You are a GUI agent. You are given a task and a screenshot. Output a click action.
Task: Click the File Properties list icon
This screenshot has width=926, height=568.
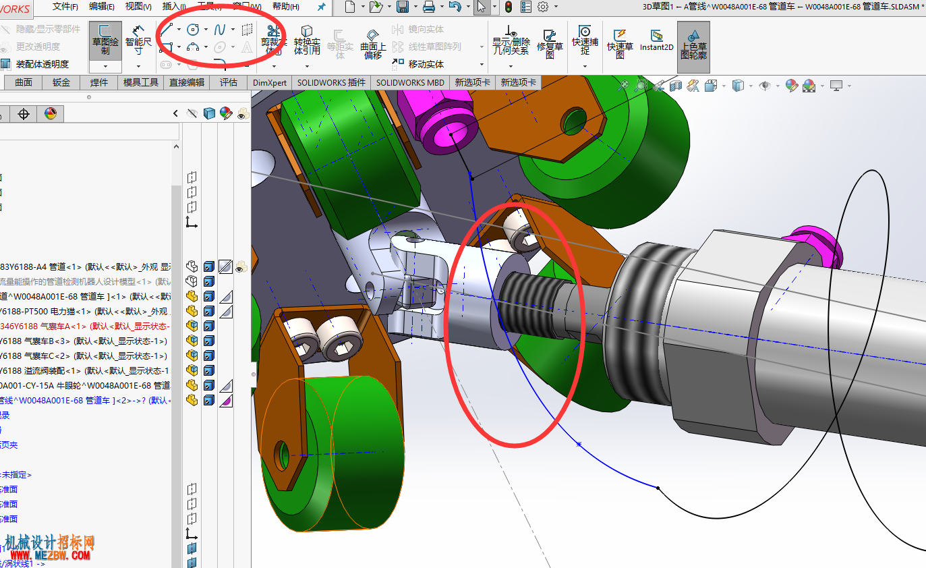[525, 7]
